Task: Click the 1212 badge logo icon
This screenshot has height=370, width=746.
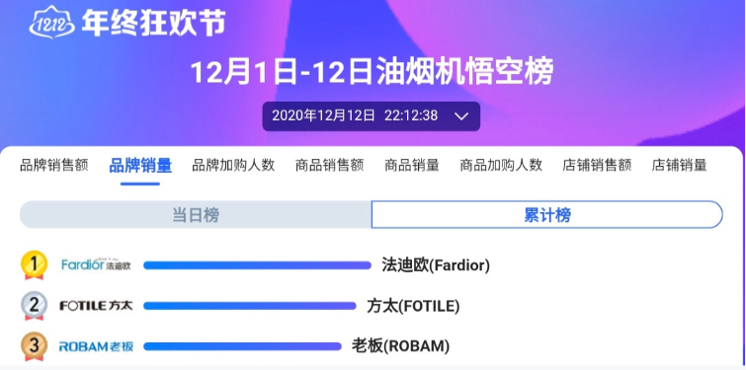Action: (x=51, y=22)
